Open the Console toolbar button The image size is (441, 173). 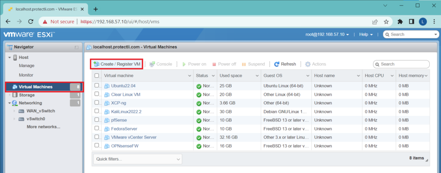tap(161, 64)
